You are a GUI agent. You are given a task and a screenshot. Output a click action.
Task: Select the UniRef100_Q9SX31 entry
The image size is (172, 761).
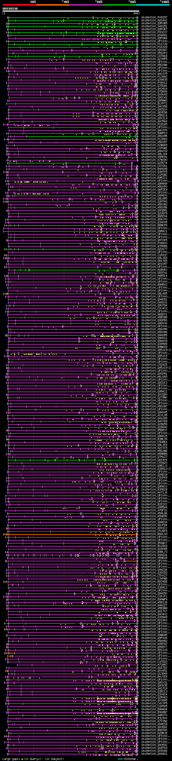[x=154, y=682]
